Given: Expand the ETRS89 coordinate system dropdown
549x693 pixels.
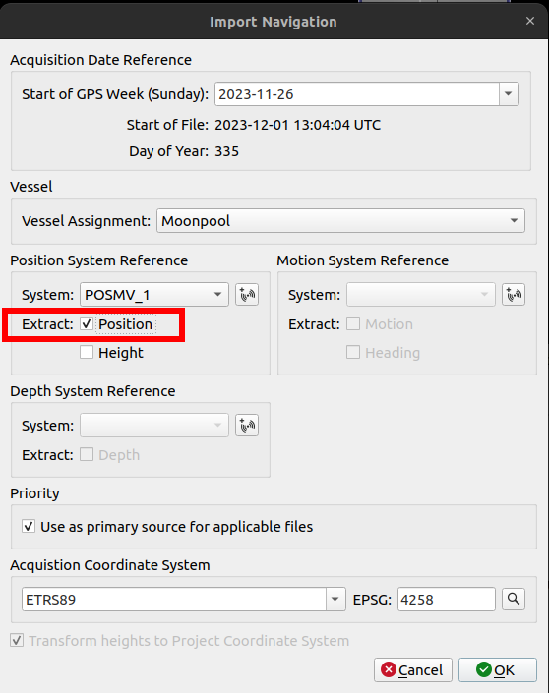Looking at the screenshot, I should click(x=335, y=600).
